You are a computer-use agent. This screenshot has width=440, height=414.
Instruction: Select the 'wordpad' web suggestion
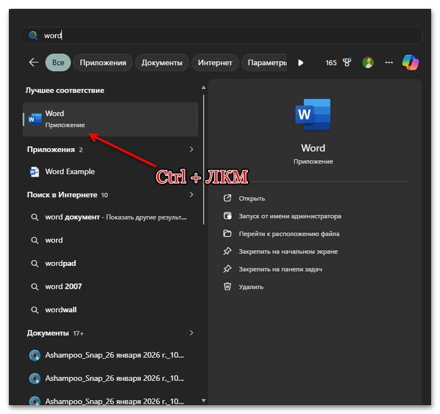[110, 264]
